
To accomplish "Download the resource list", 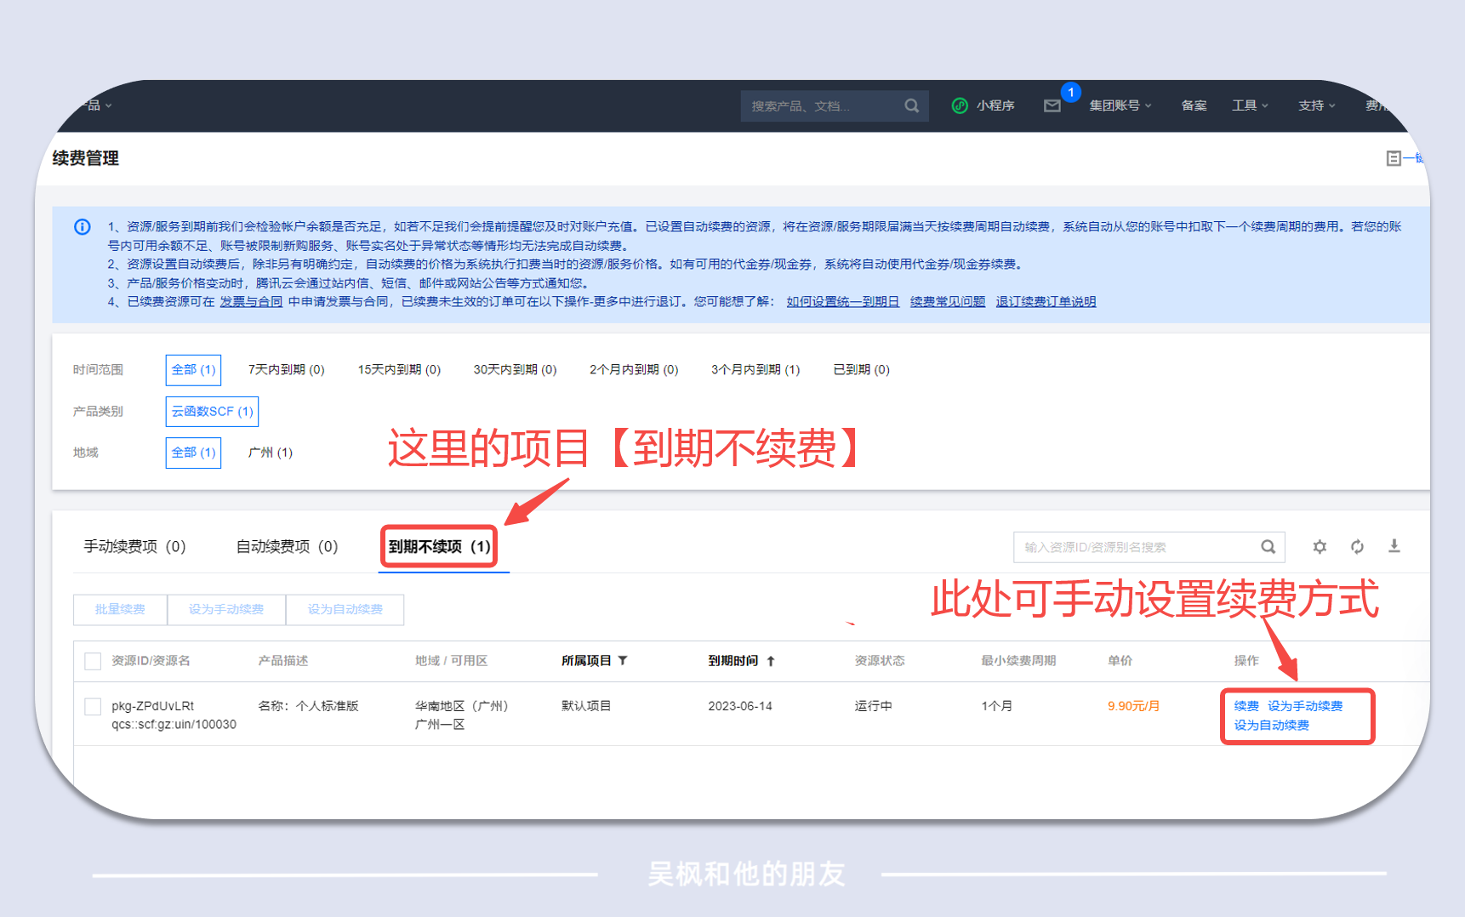I will (x=1394, y=546).
